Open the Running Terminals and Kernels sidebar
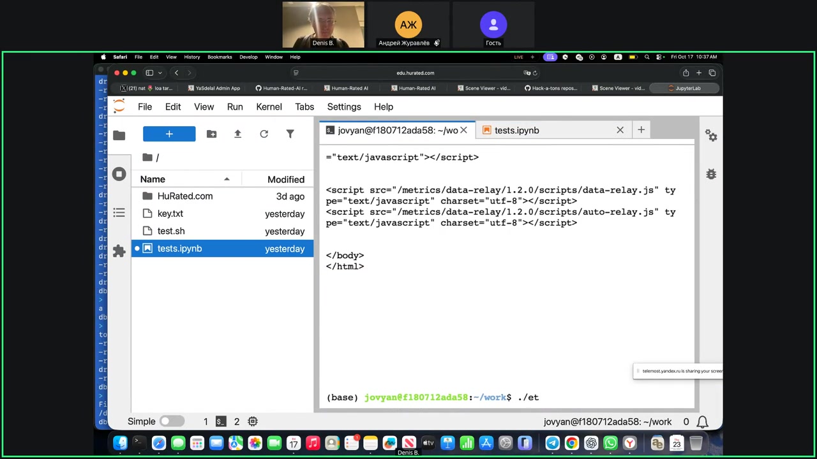 pos(119,174)
